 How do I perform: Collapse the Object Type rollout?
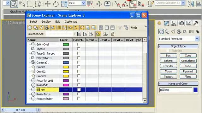click(178, 46)
